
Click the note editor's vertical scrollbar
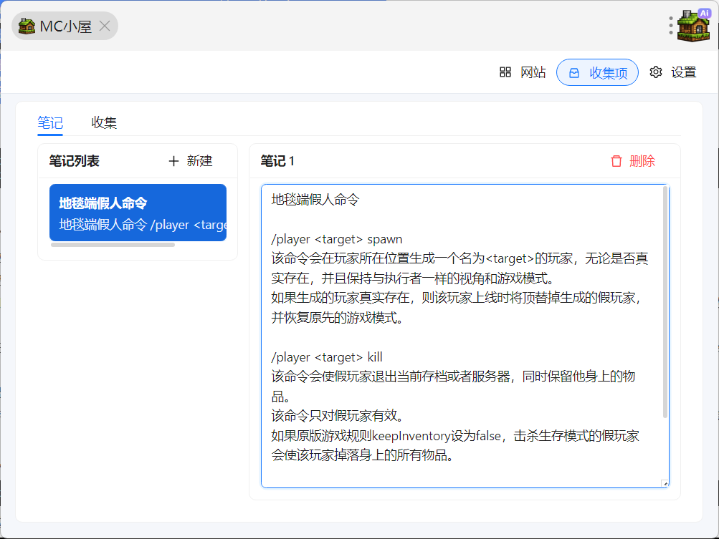click(665, 301)
